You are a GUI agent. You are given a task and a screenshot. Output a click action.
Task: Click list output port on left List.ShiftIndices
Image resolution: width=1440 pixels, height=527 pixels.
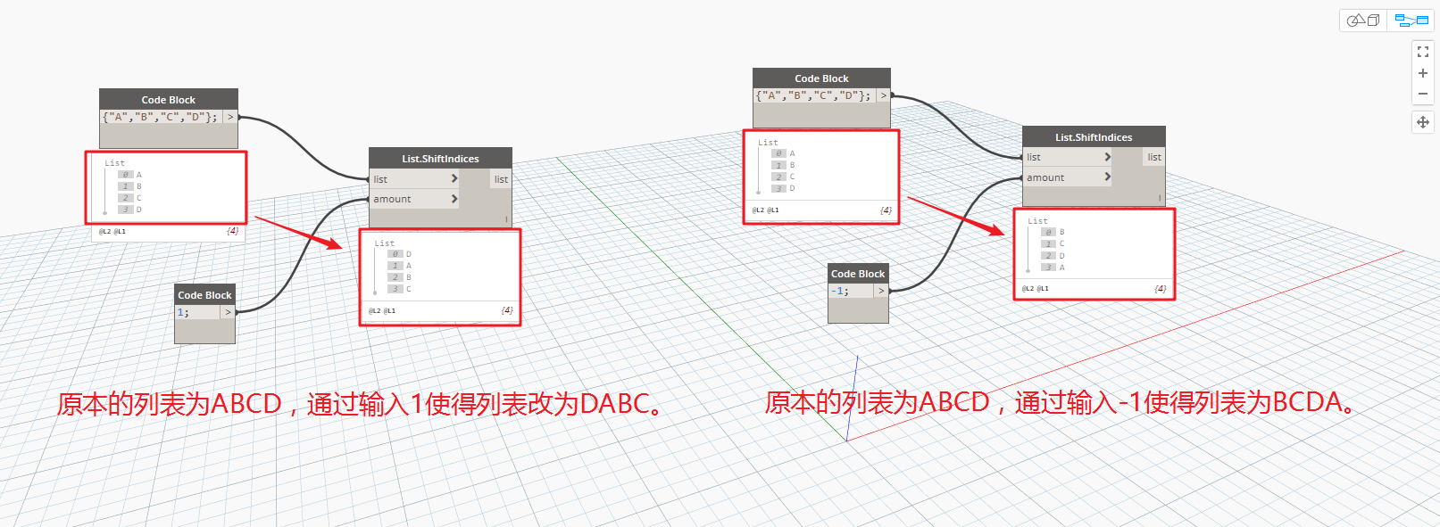[501, 179]
